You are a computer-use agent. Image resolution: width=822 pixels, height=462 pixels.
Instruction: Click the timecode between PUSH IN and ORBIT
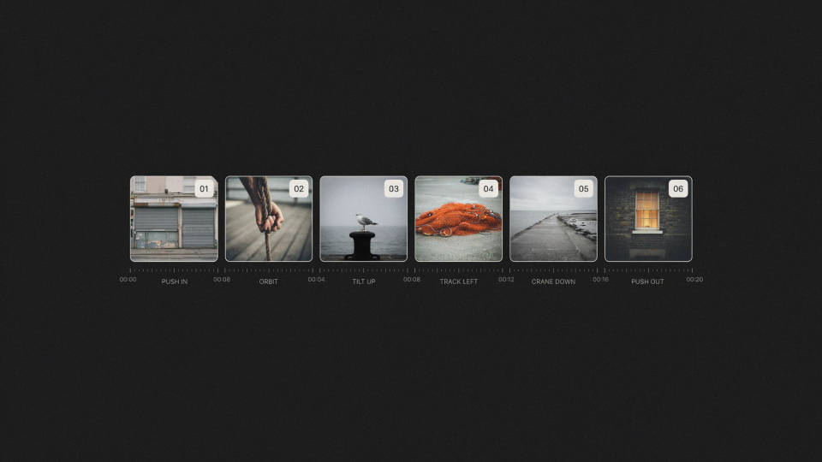(x=222, y=279)
